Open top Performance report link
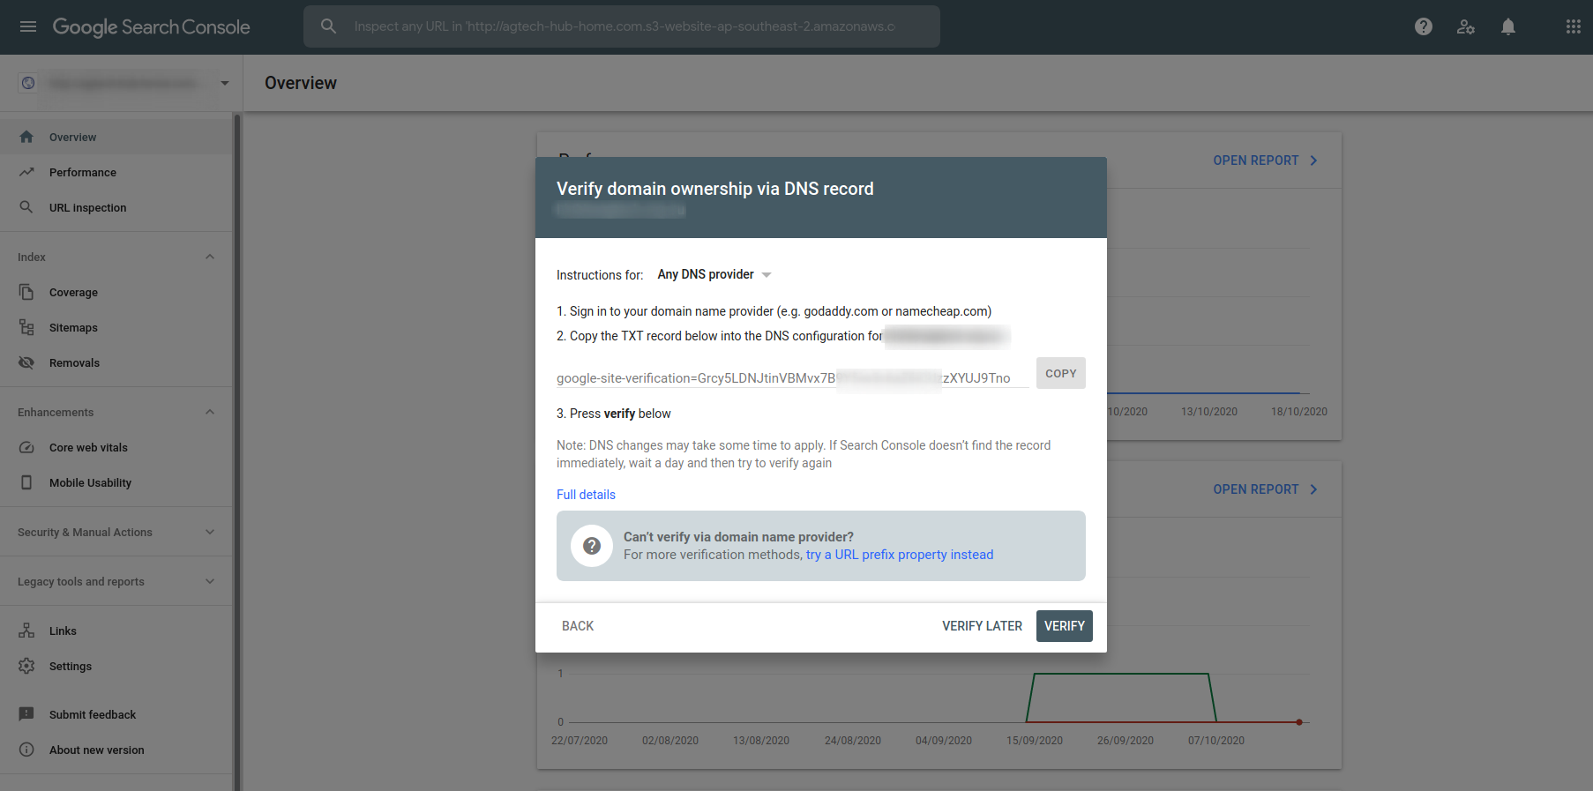The height and width of the screenshot is (791, 1593). pos(1265,160)
